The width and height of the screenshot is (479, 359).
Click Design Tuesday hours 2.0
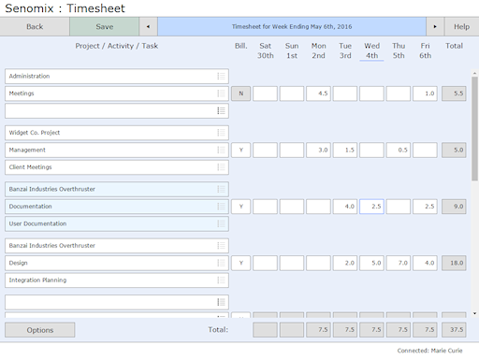click(x=345, y=263)
